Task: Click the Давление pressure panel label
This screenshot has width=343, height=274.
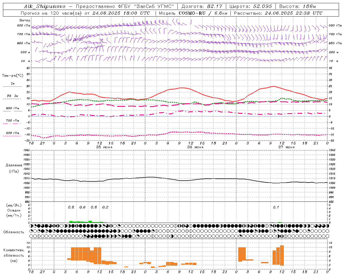Action: [14, 165]
